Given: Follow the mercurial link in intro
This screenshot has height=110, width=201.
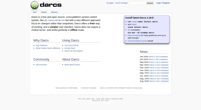Looking at the screenshot, I should pyautogui.click(x=53, y=20).
